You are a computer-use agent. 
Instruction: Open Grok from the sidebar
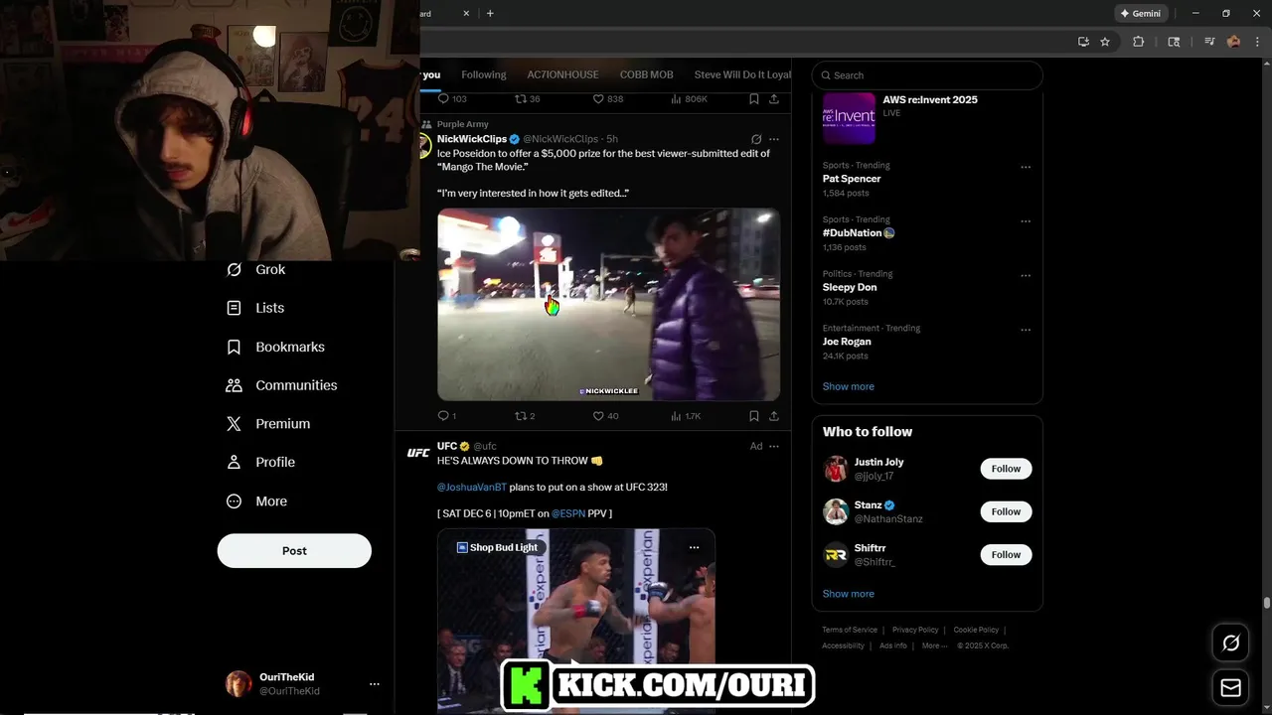pos(235,269)
